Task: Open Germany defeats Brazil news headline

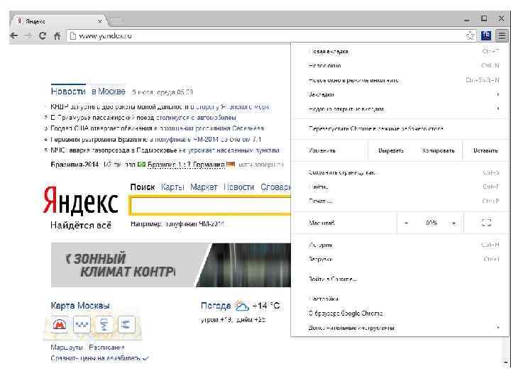Action: tap(155, 140)
